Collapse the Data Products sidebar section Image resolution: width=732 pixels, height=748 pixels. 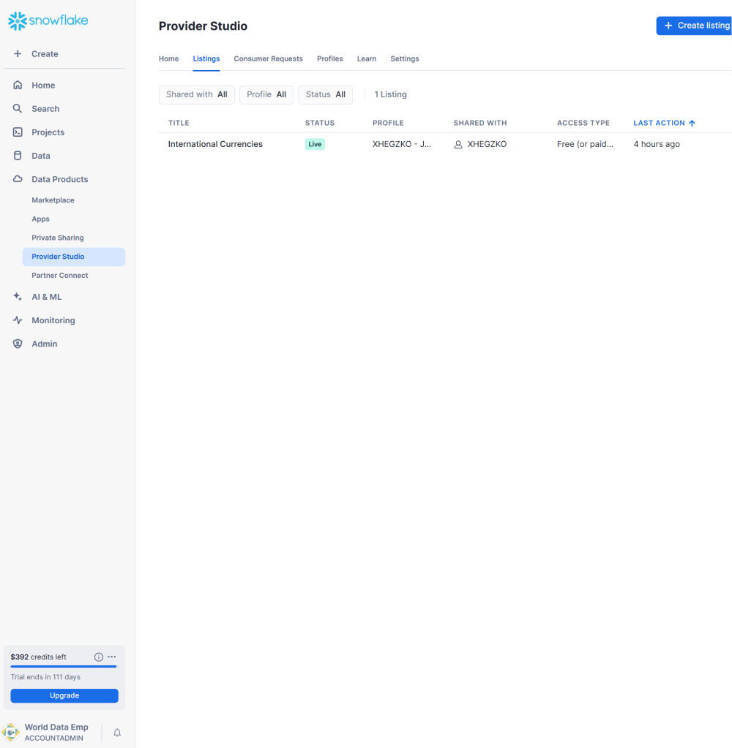(x=59, y=179)
